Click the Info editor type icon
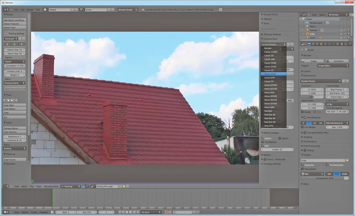This screenshot has height=216, width=355. [x=6, y=10]
